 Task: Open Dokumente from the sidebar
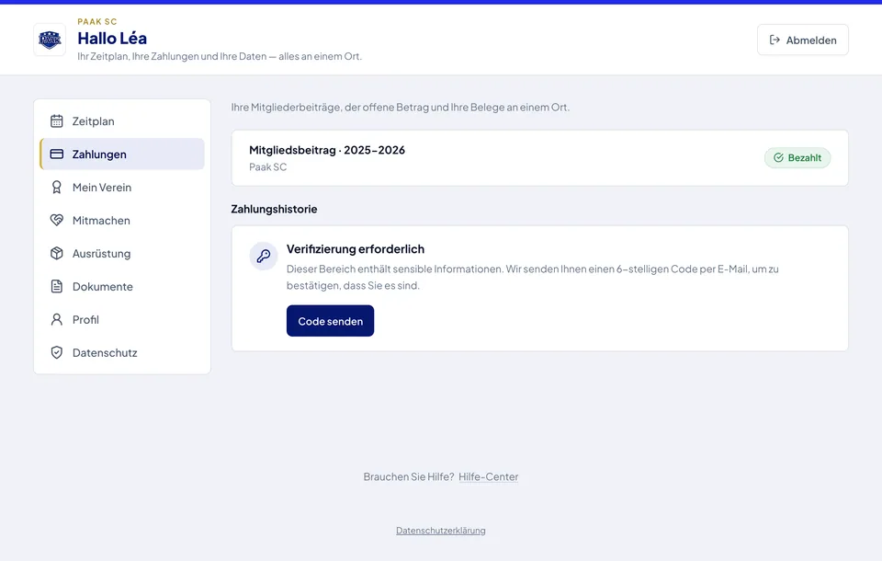pos(122,287)
